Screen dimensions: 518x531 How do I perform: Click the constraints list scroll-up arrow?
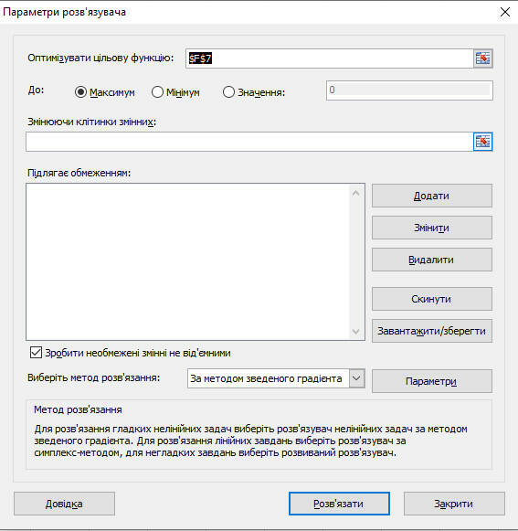point(355,194)
